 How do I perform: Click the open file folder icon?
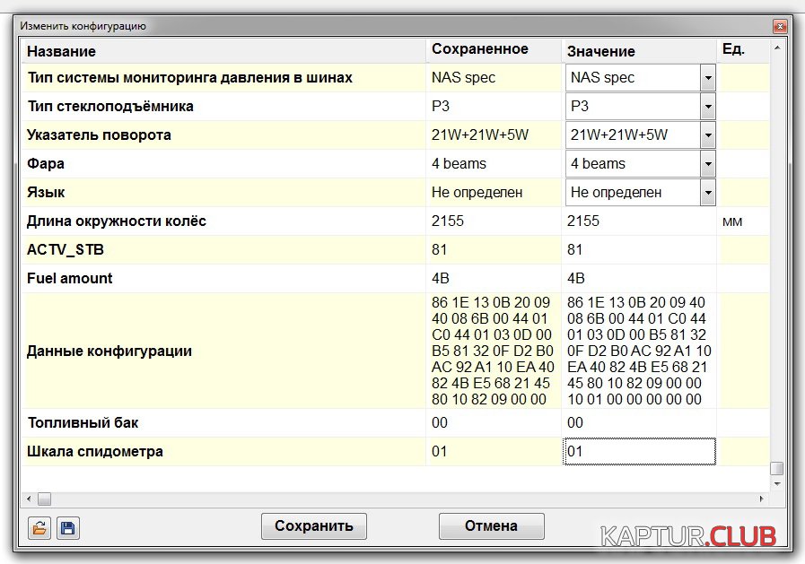coord(39,528)
